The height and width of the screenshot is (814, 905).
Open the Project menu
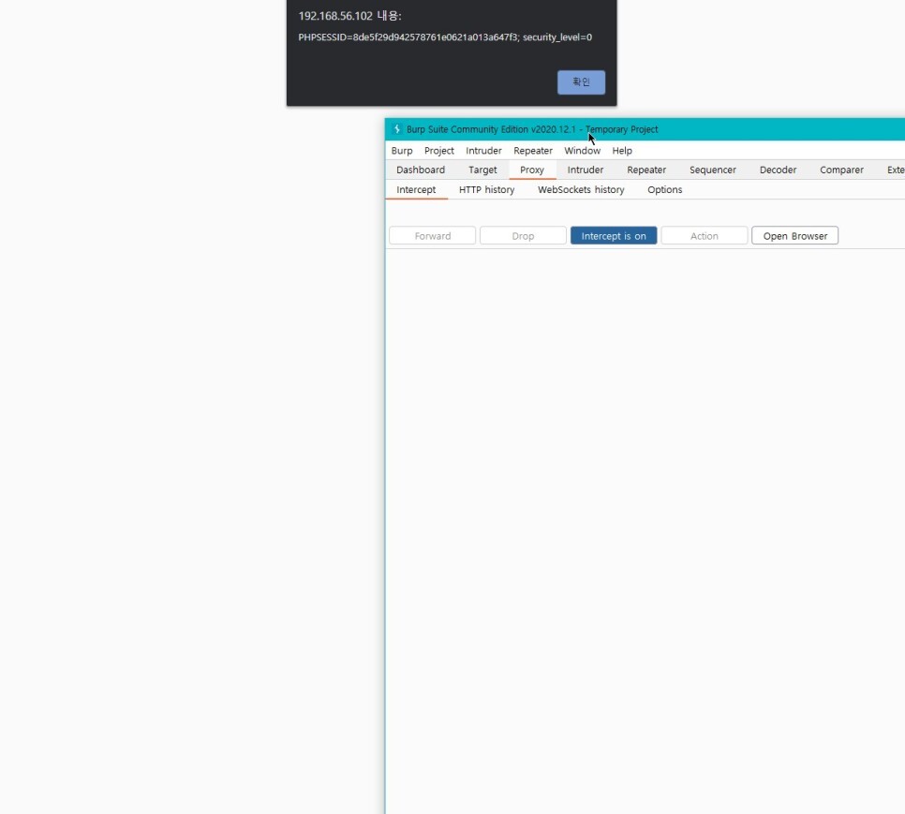coord(438,151)
